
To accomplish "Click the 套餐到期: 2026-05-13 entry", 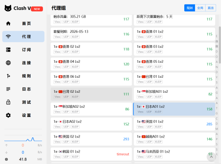I will click(x=91, y=34).
